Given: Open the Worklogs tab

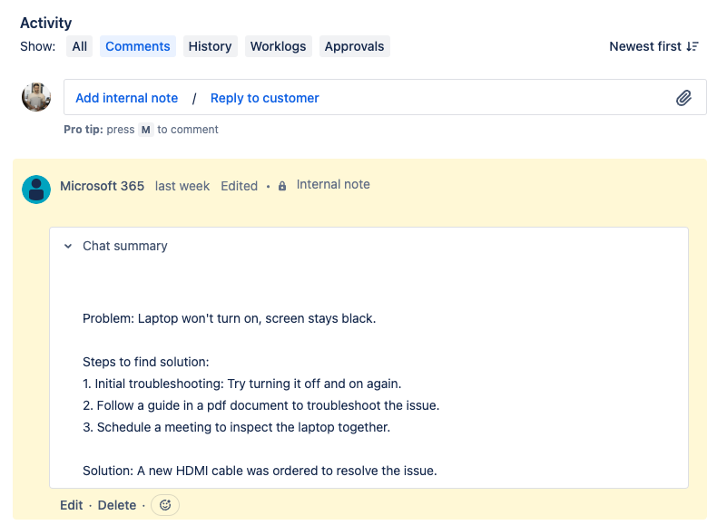Looking at the screenshot, I should (x=279, y=46).
